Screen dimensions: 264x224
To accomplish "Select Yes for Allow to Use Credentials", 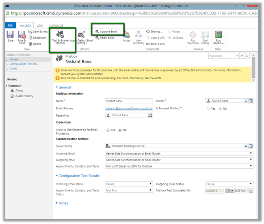I will pyautogui.click(x=108, y=130).
